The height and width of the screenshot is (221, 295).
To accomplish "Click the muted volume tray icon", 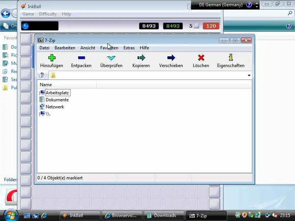I will tap(275, 215).
